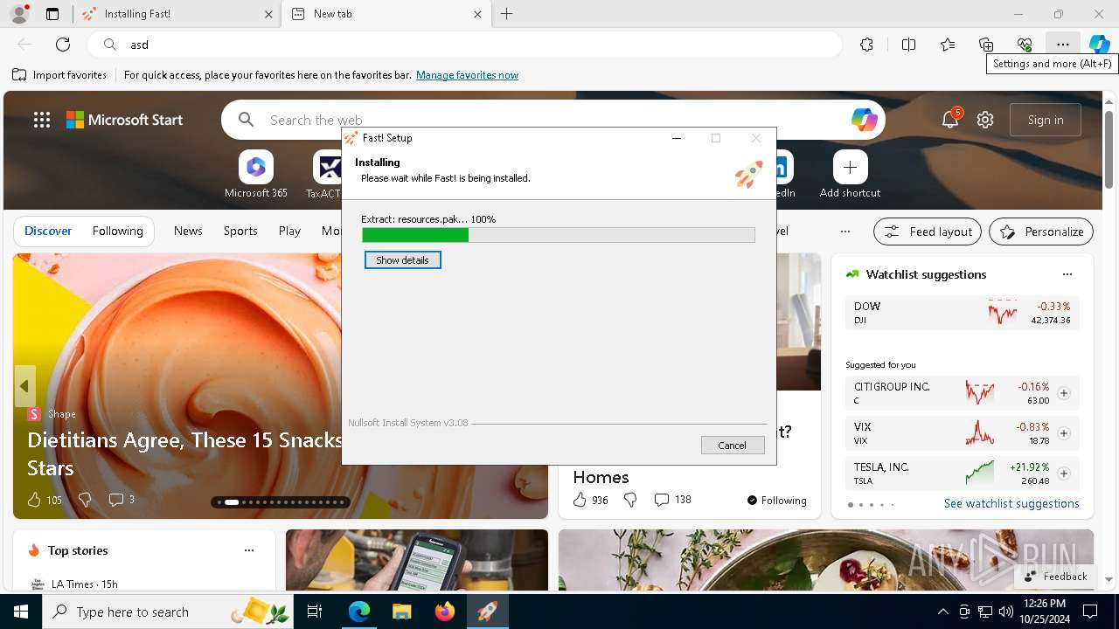The image size is (1119, 629).
Task: Switch to New tab
Action: tap(385, 14)
